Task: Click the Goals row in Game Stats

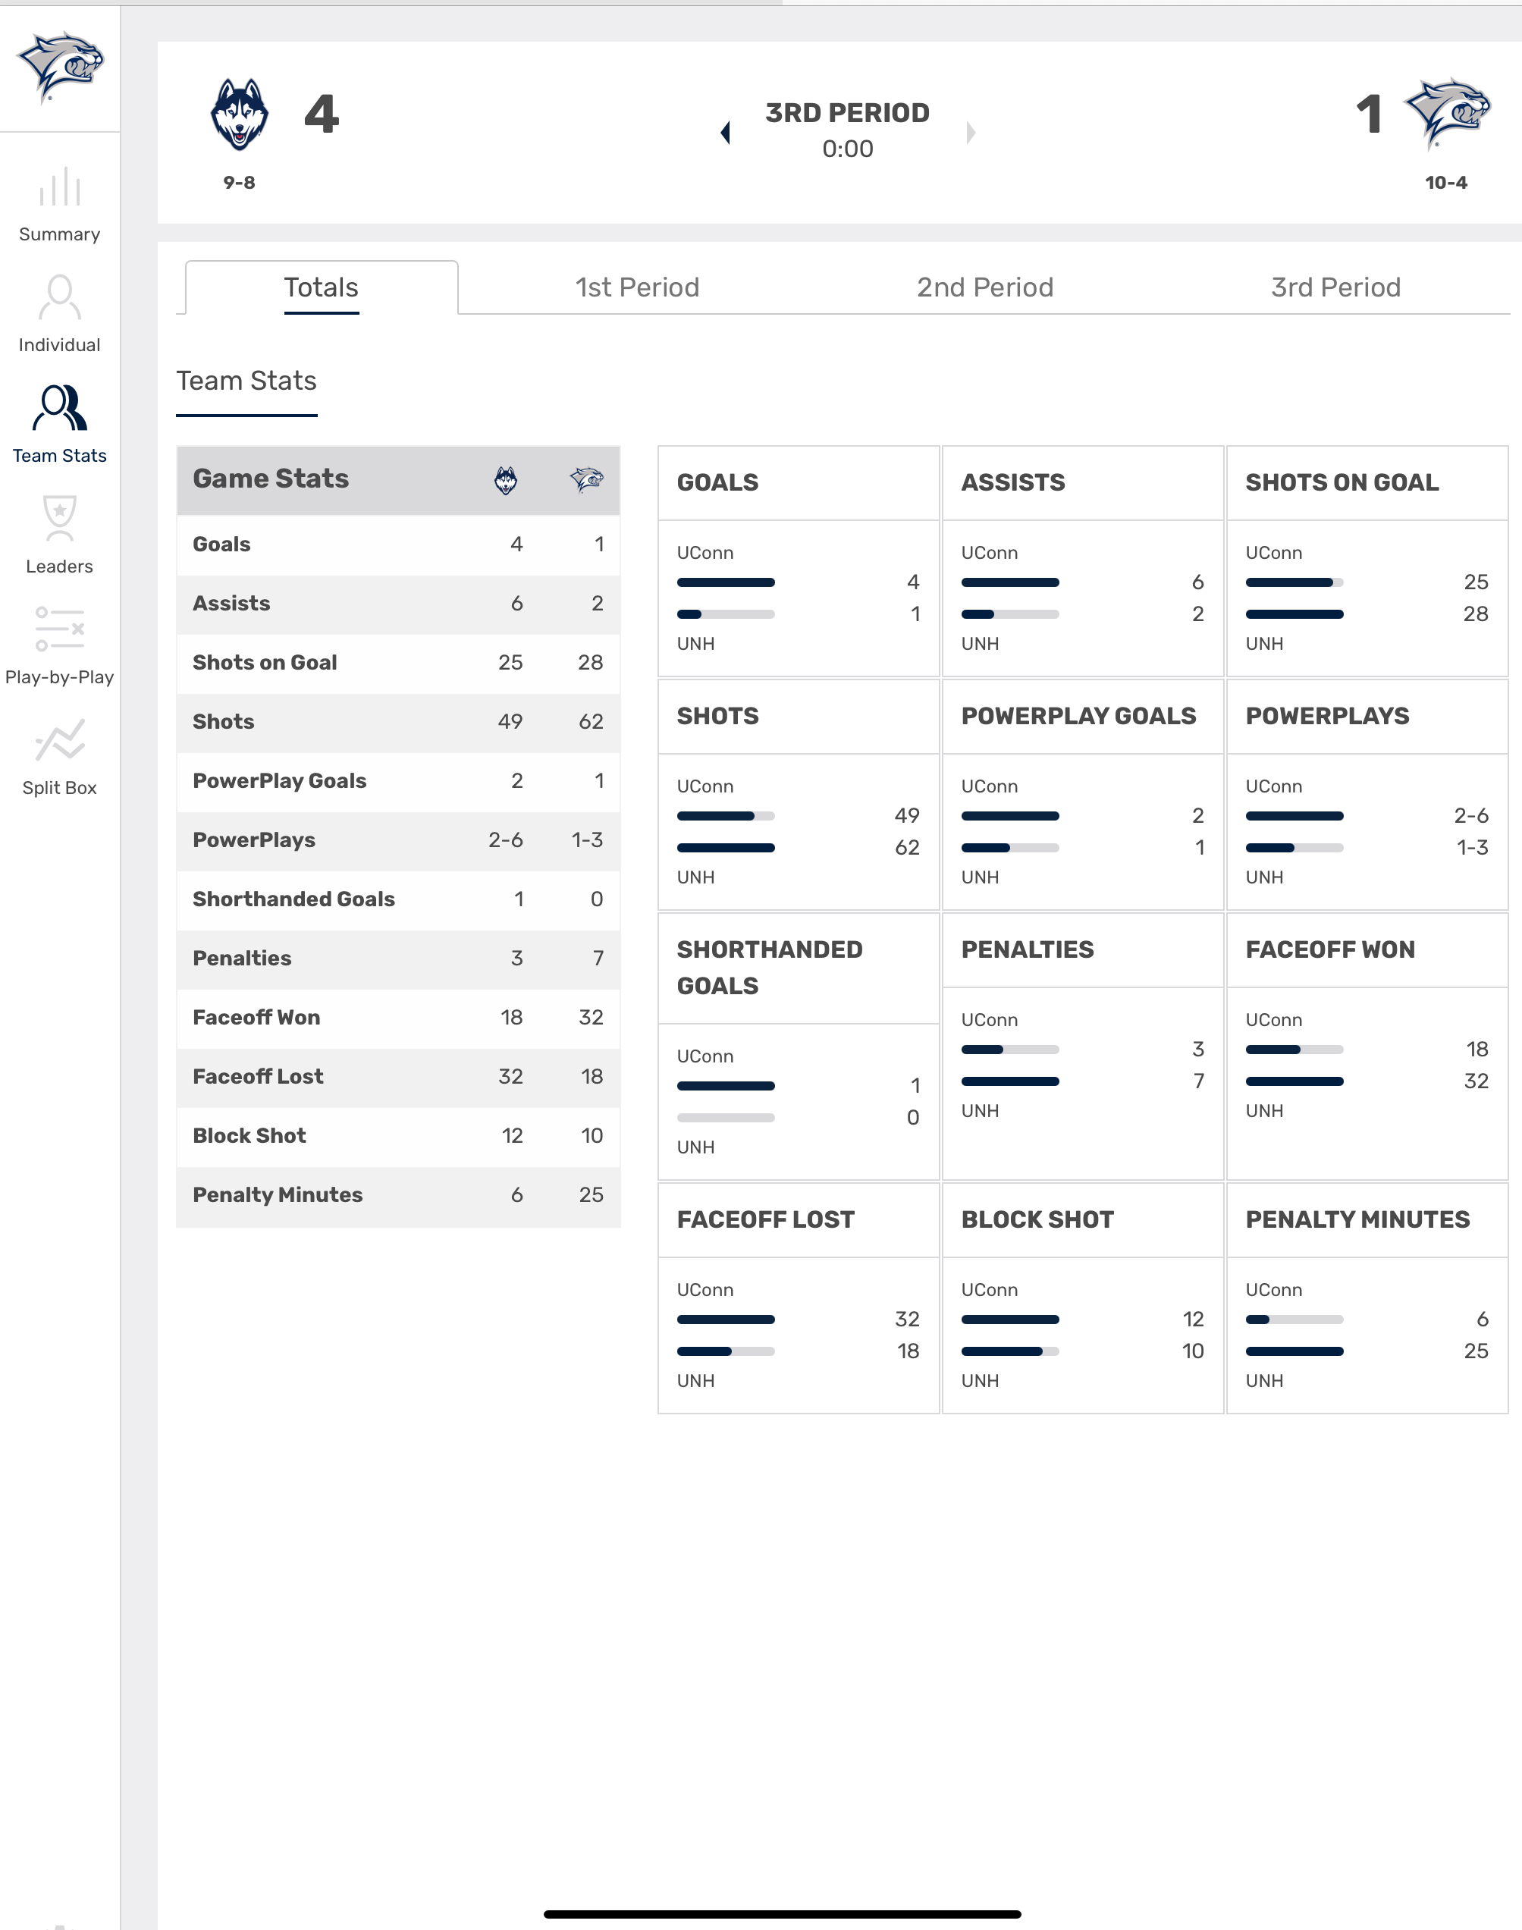Action: click(x=398, y=544)
